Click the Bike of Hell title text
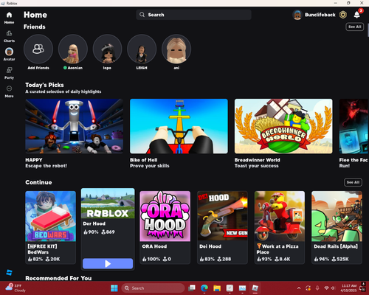 tap(144, 160)
